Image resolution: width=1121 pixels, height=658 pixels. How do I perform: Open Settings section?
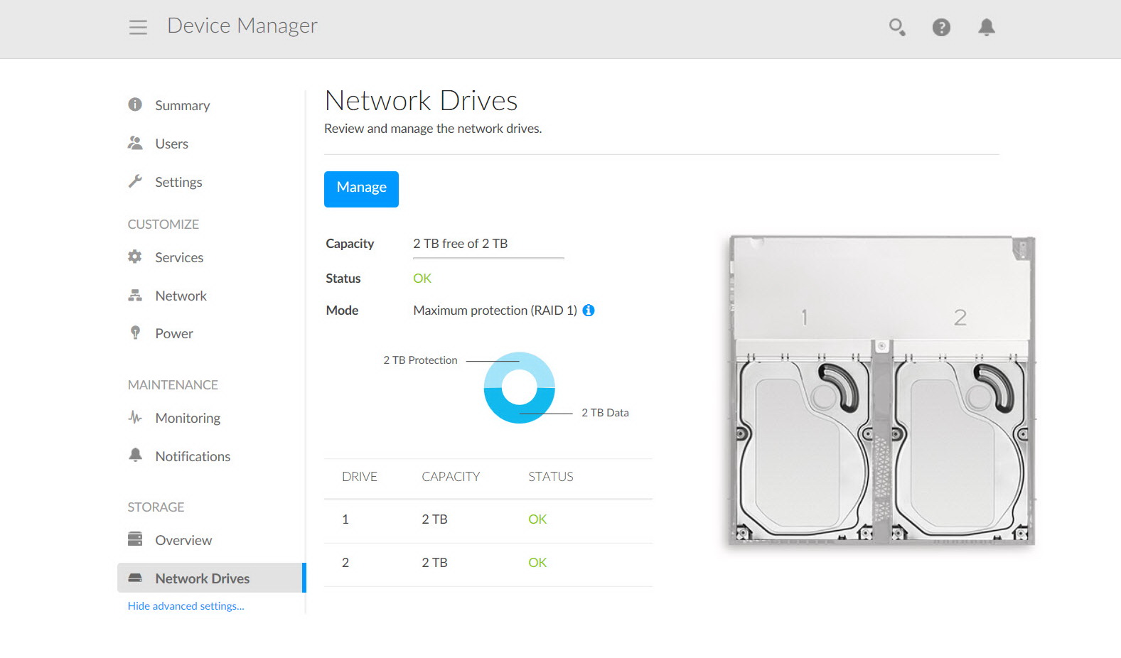[x=178, y=182]
